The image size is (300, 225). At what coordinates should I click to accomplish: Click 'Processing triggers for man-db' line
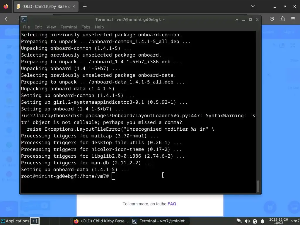click(87, 163)
